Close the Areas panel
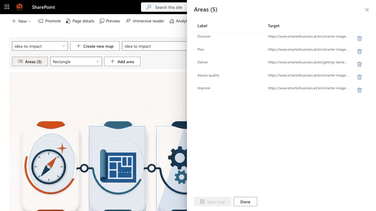Screen dimensions: 376x211 coord(367,10)
